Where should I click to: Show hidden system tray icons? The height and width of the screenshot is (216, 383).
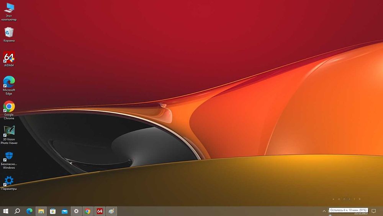coord(324,211)
